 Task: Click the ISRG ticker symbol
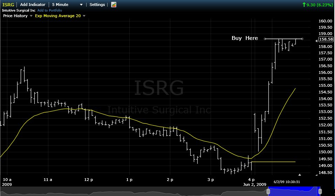8,5
